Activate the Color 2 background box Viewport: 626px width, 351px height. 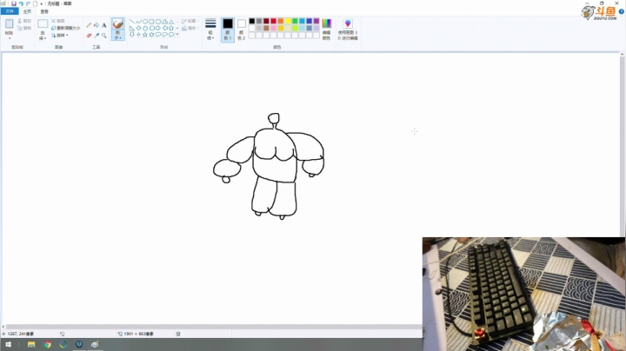(x=241, y=30)
